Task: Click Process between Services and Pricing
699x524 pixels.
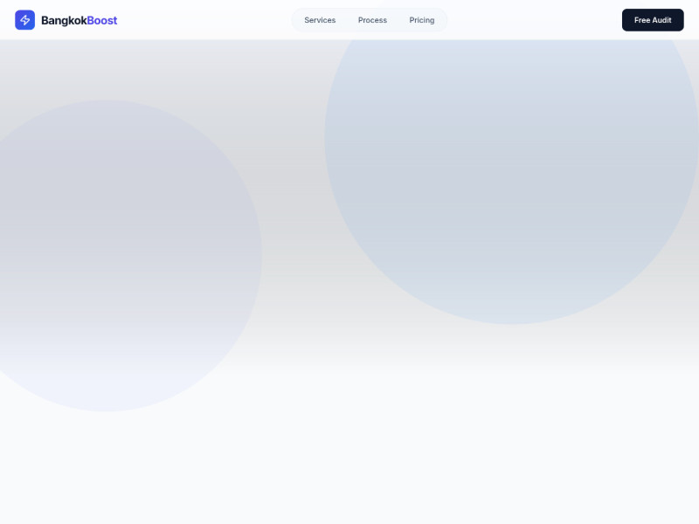Action: pos(372,20)
